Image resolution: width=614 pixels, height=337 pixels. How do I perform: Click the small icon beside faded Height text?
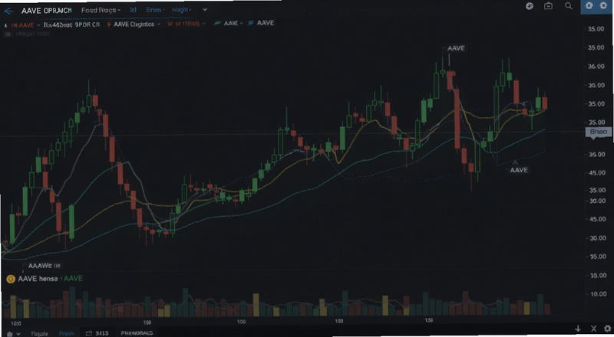tap(7, 34)
